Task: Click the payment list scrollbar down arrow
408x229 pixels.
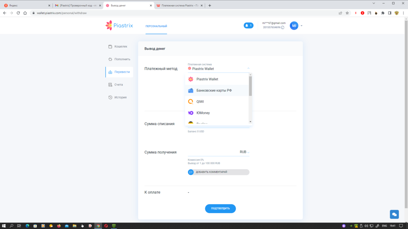Action: pos(250,121)
